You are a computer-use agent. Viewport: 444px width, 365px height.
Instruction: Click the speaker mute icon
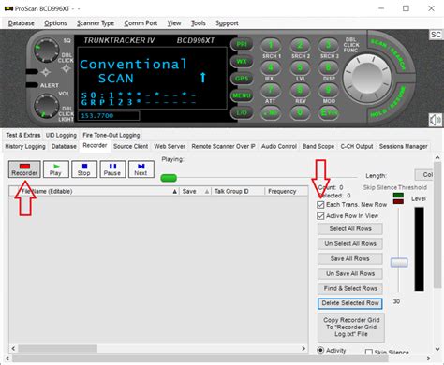click(436, 120)
